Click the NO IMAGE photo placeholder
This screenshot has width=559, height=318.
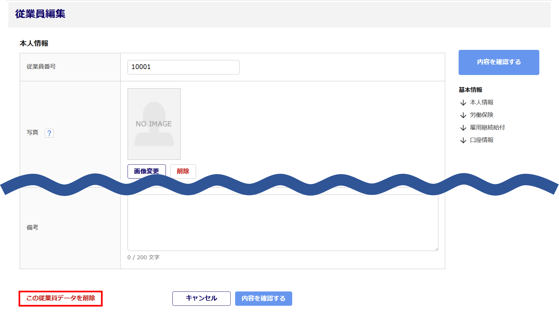pyautogui.click(x=154, y=124)
